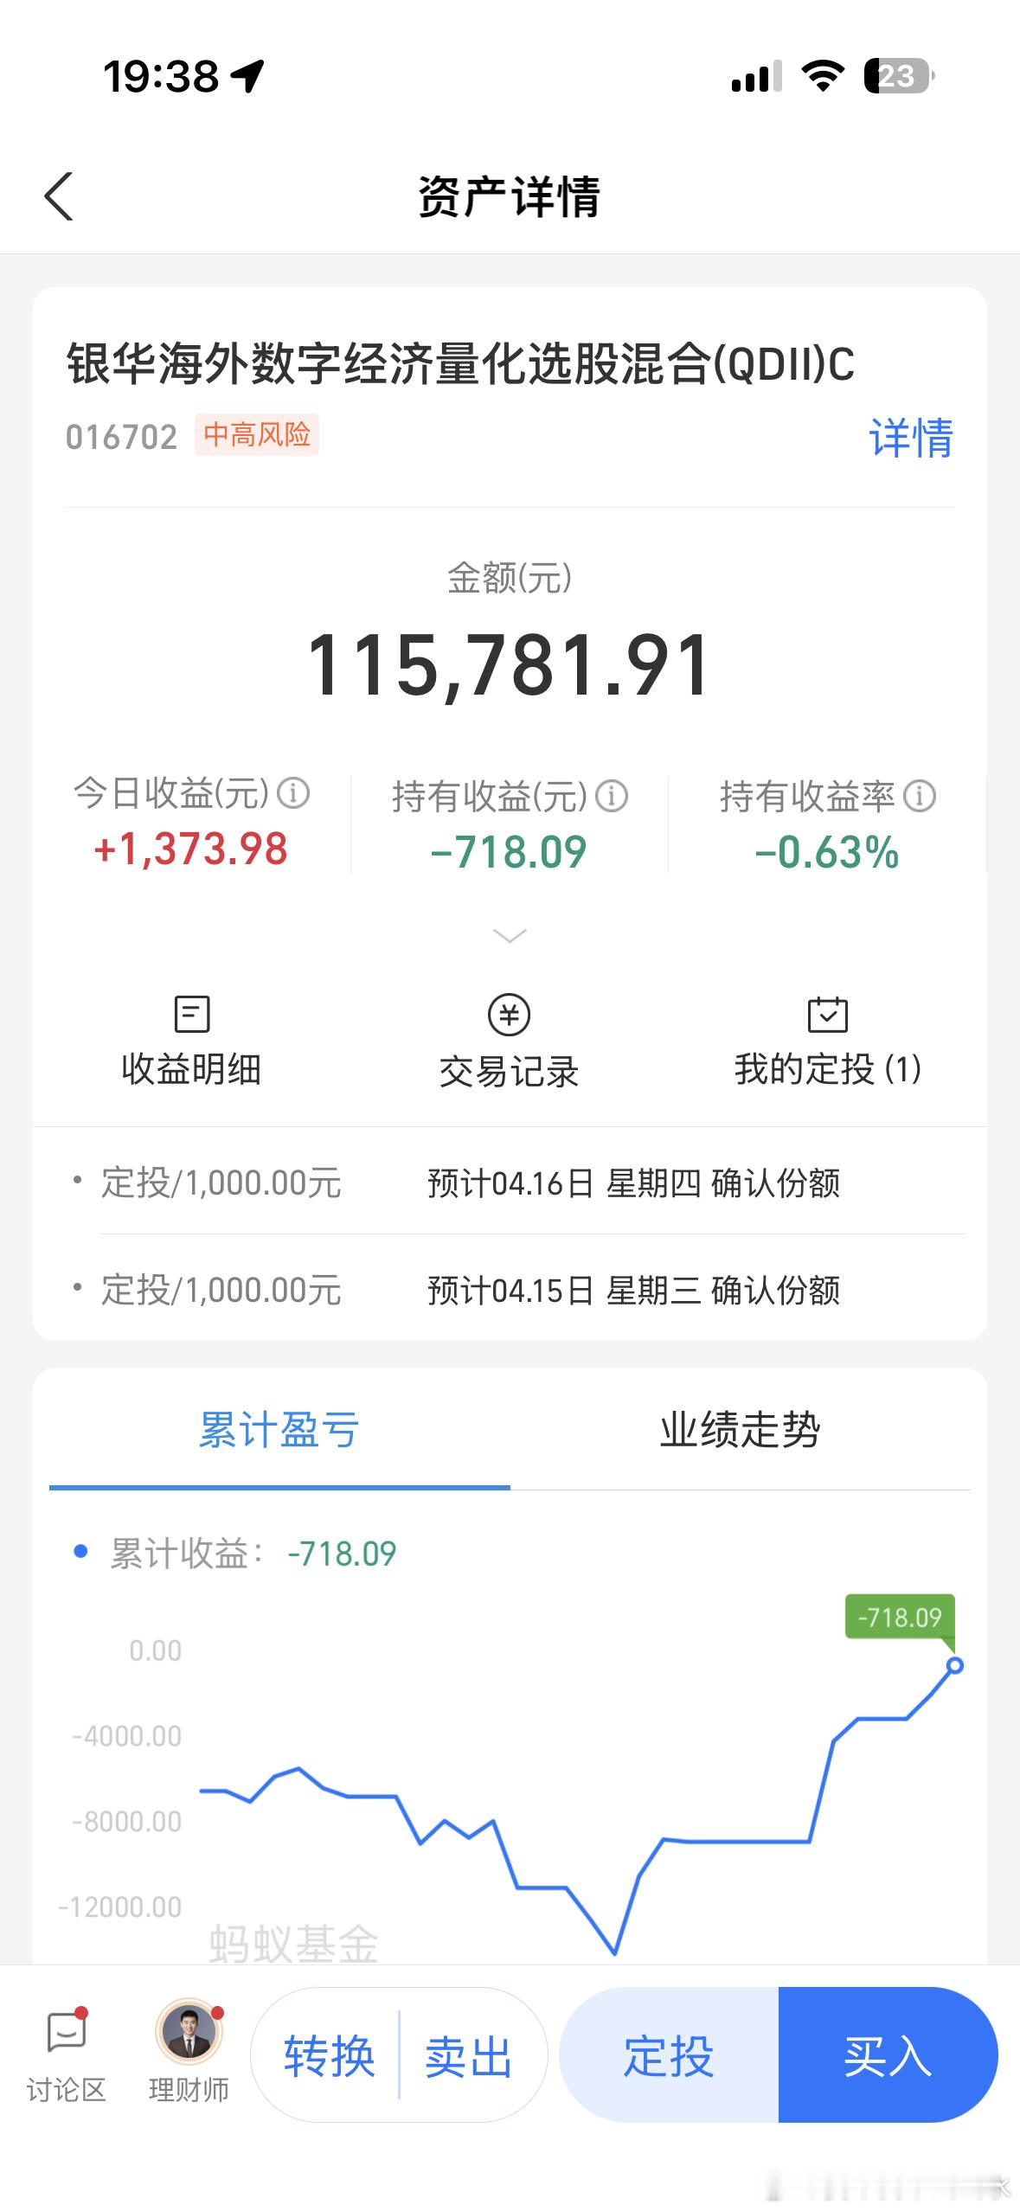Open the 理财师 advisor avatar
This screenshot has width=1020, height=2211.
189,2031
